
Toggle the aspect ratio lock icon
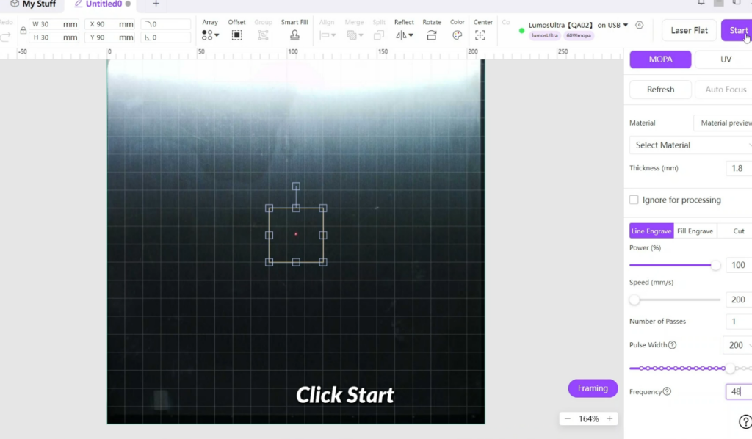[x=23, y=30]
